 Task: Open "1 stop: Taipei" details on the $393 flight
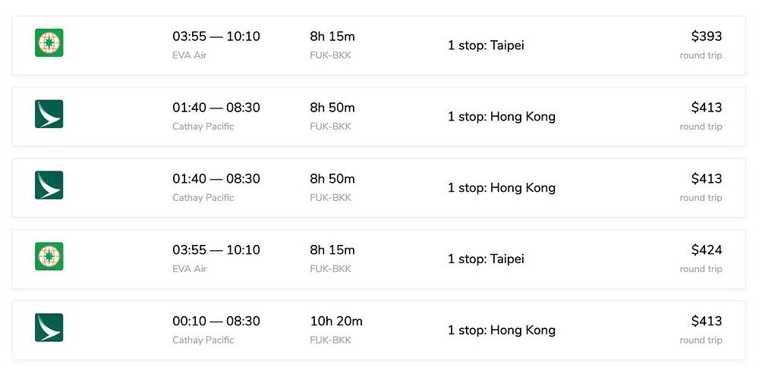coord(486,45)
